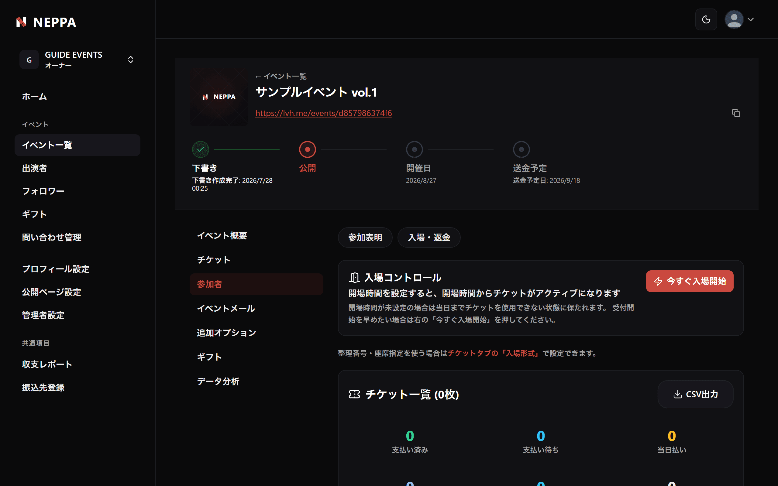Copy the event URL with the copy icon
The width and height of the screenshot is (778, 486).
[736, 113]
